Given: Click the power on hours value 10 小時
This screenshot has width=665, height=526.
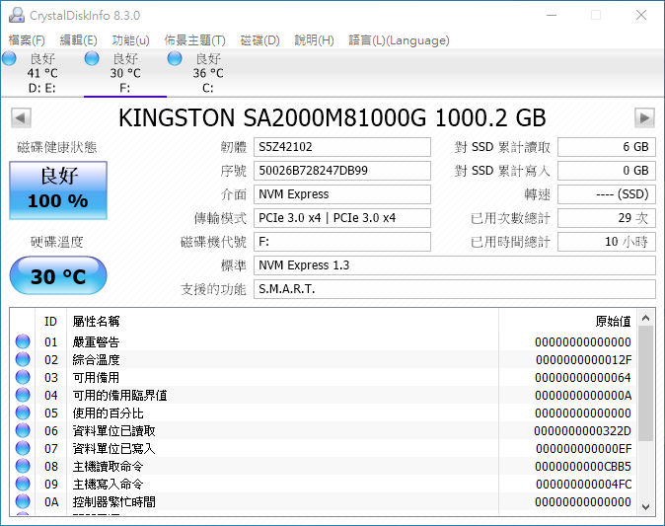Looking at the screenshot, I should [607, 242].
